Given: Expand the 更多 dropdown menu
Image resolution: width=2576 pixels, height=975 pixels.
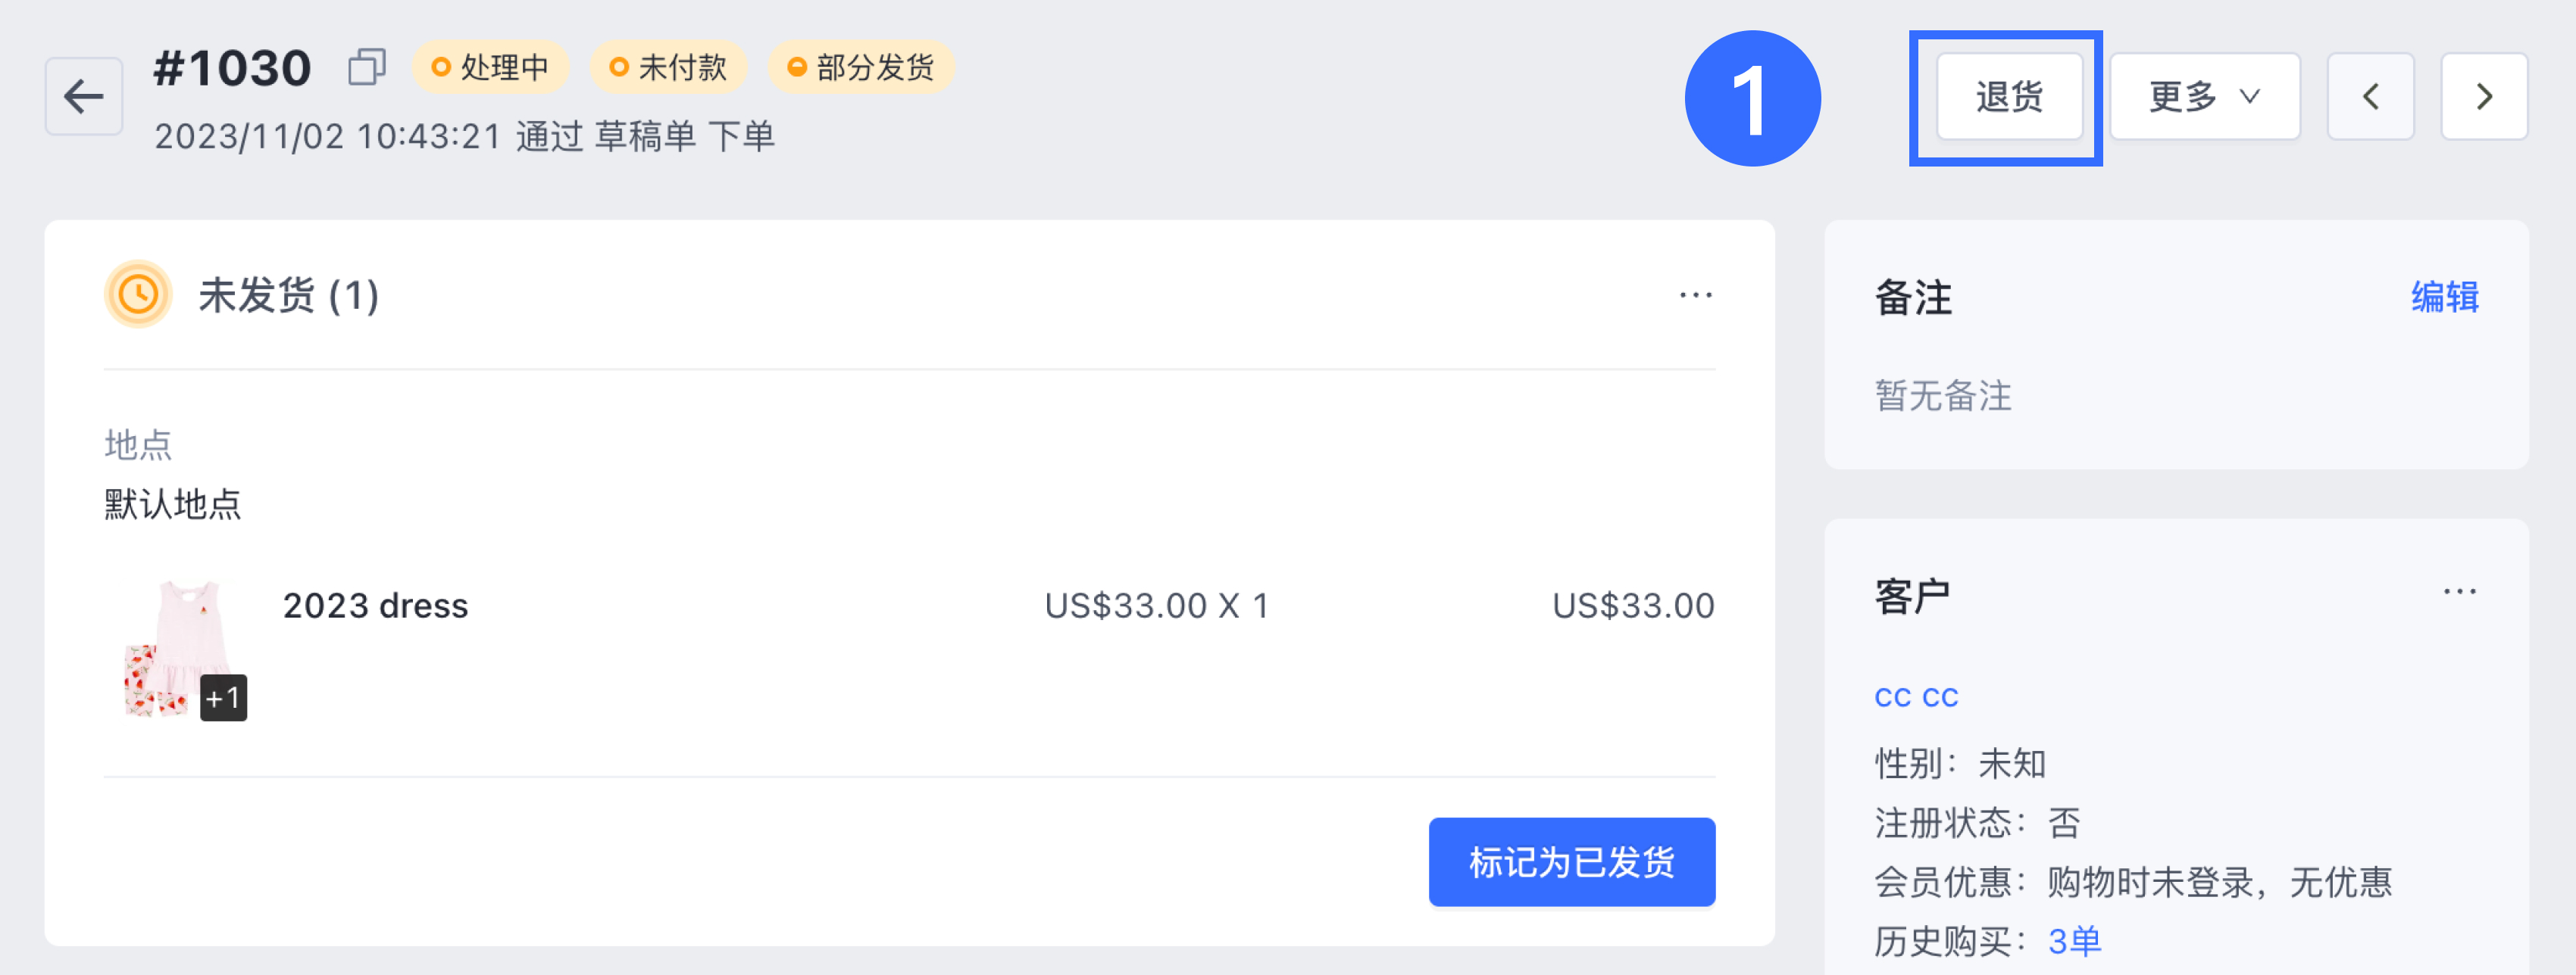Looking at the screenshot, I should [x=2204, y=97].
